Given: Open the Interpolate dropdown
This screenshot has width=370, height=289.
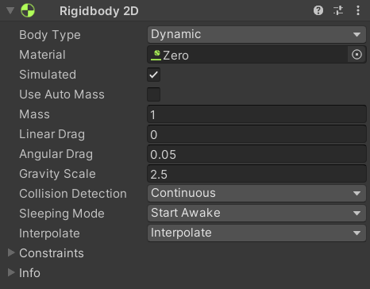Looking at the screenshot, I should (256, 233).
